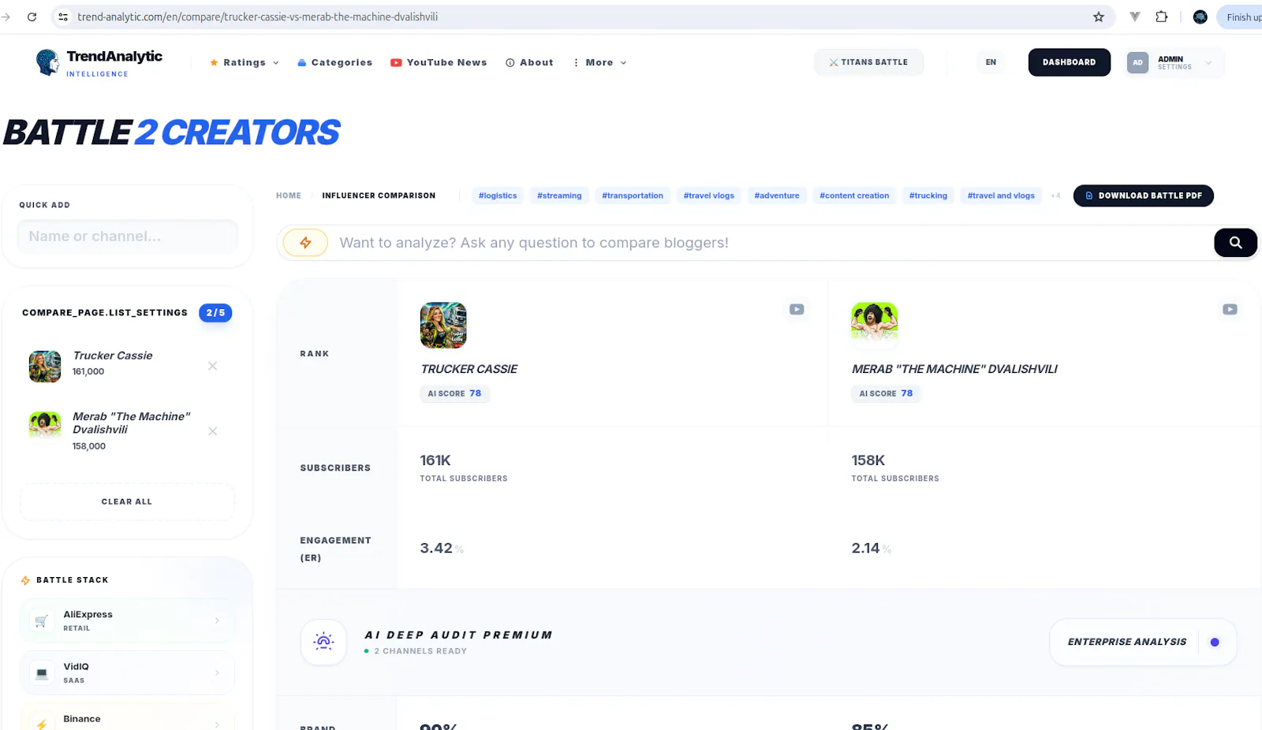Open the browser profile avatar
1262x730 pixels.
(1200, 17)
